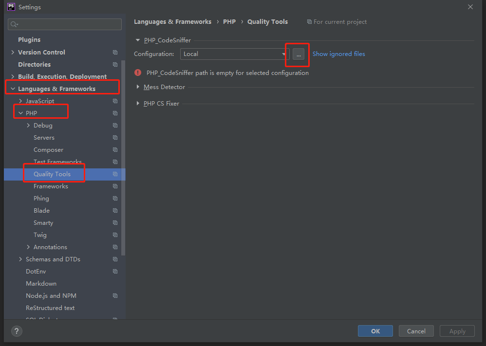
Task: Click the PHP breadcrumb in the header
Action: pyautogui.click(x=229, y=22)
